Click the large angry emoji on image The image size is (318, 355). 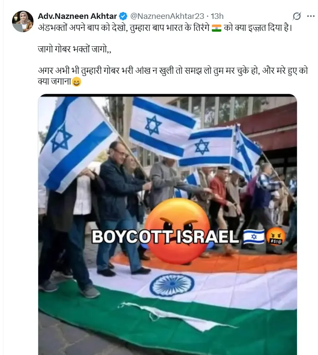[177, 231]
